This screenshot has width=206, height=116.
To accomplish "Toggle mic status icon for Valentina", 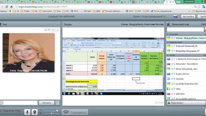I will [x=172, y=94].
